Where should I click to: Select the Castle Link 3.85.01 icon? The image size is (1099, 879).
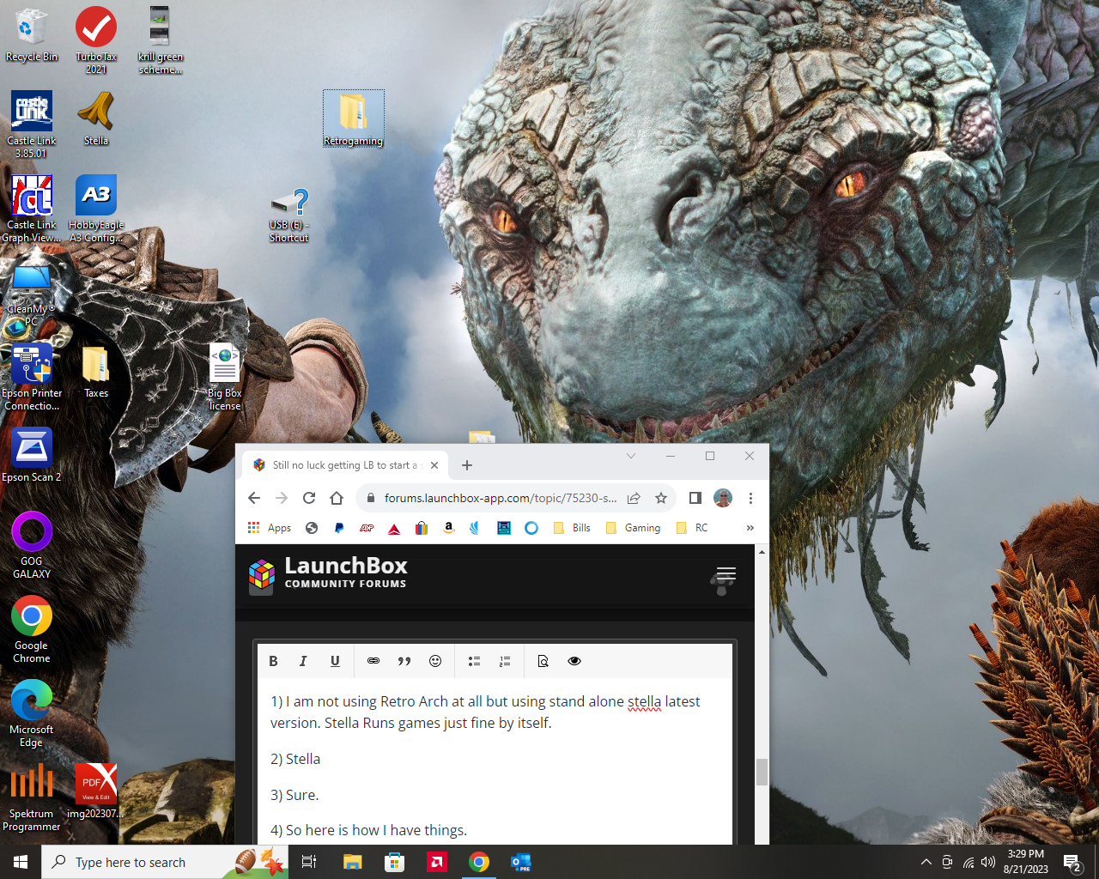[x=32, y=124]
